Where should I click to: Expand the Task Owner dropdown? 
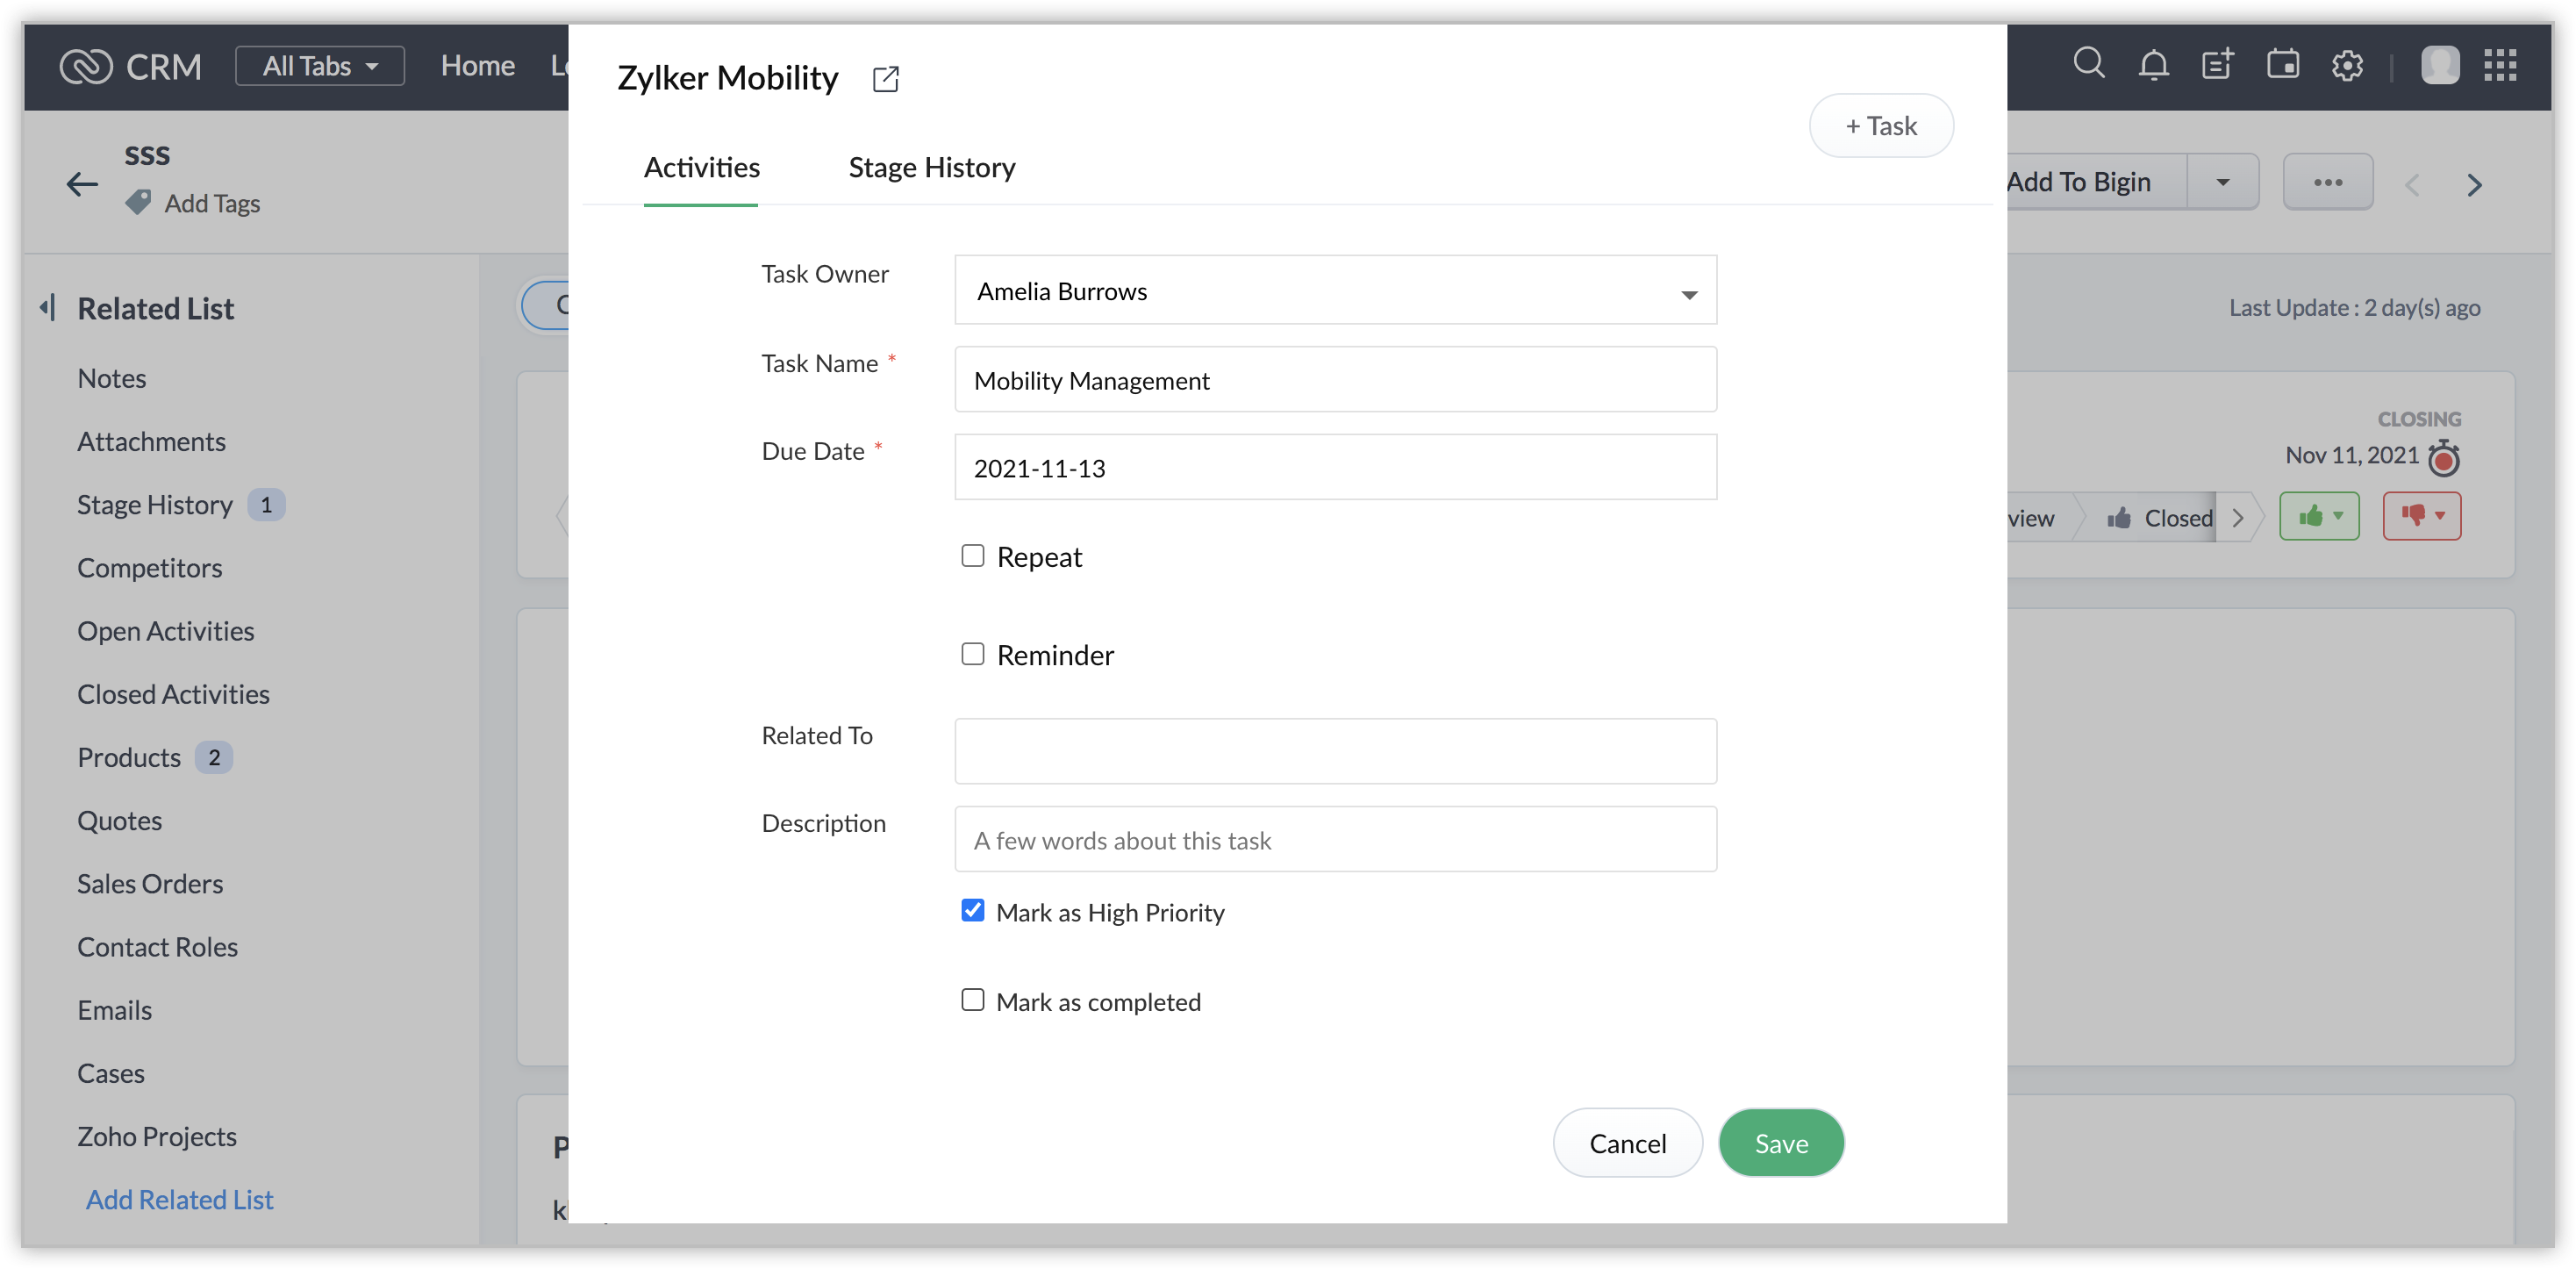click(1688, 293)
